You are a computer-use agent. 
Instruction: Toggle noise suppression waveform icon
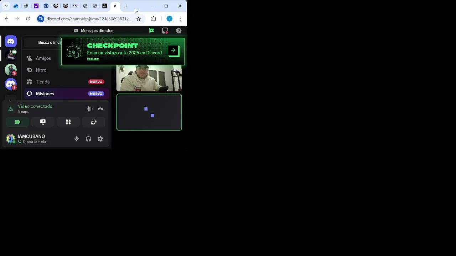(x=89, y=109)
